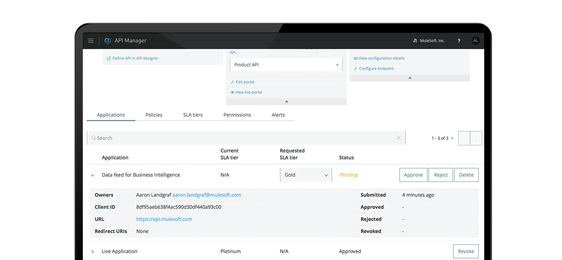
Task: Open the hamburger navigation menu
Action: point(91,40)
